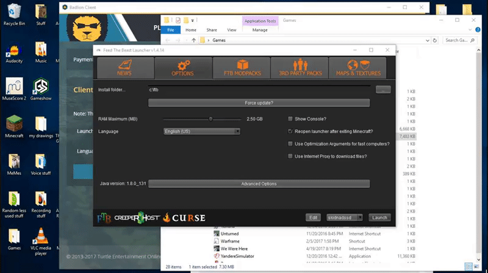The height and width of the screenshot is (273, 488).
Task: Open FTB MODPACKS tab
Action: pyautogui.click(x=242, y=68)
